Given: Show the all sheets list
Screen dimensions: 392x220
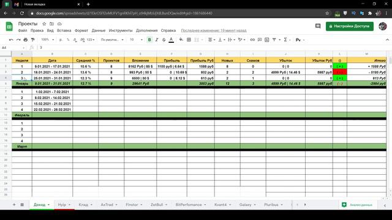Looking at the screenshot, I should (22, 205).
